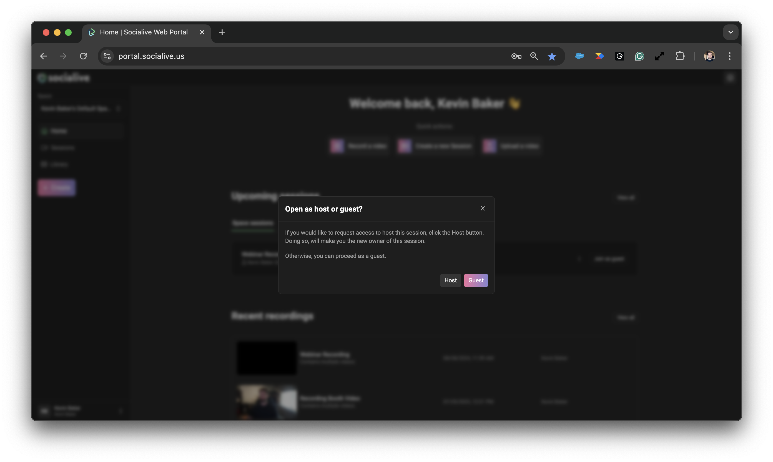
Task: Click the black G extension icon
Action: click(x=619, y=56)
